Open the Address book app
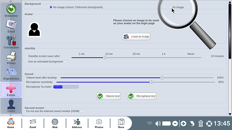 click(77, 123)
